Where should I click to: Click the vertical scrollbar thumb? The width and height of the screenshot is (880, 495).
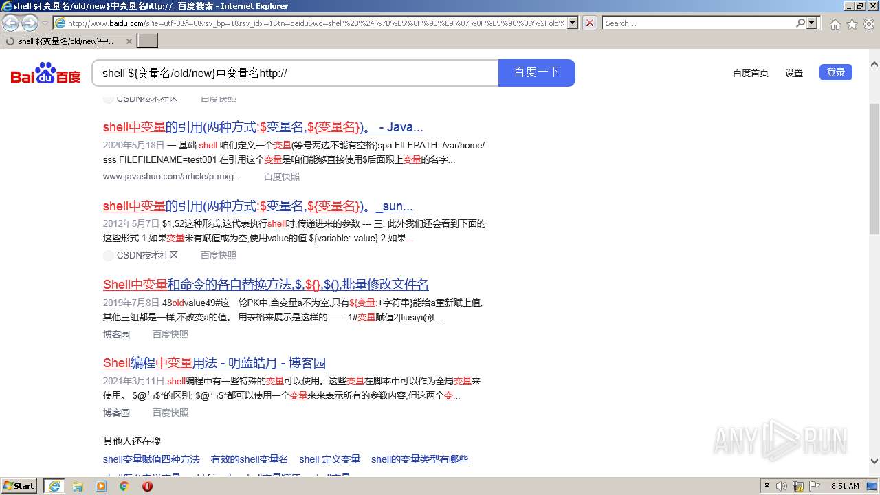coord(874,169)
